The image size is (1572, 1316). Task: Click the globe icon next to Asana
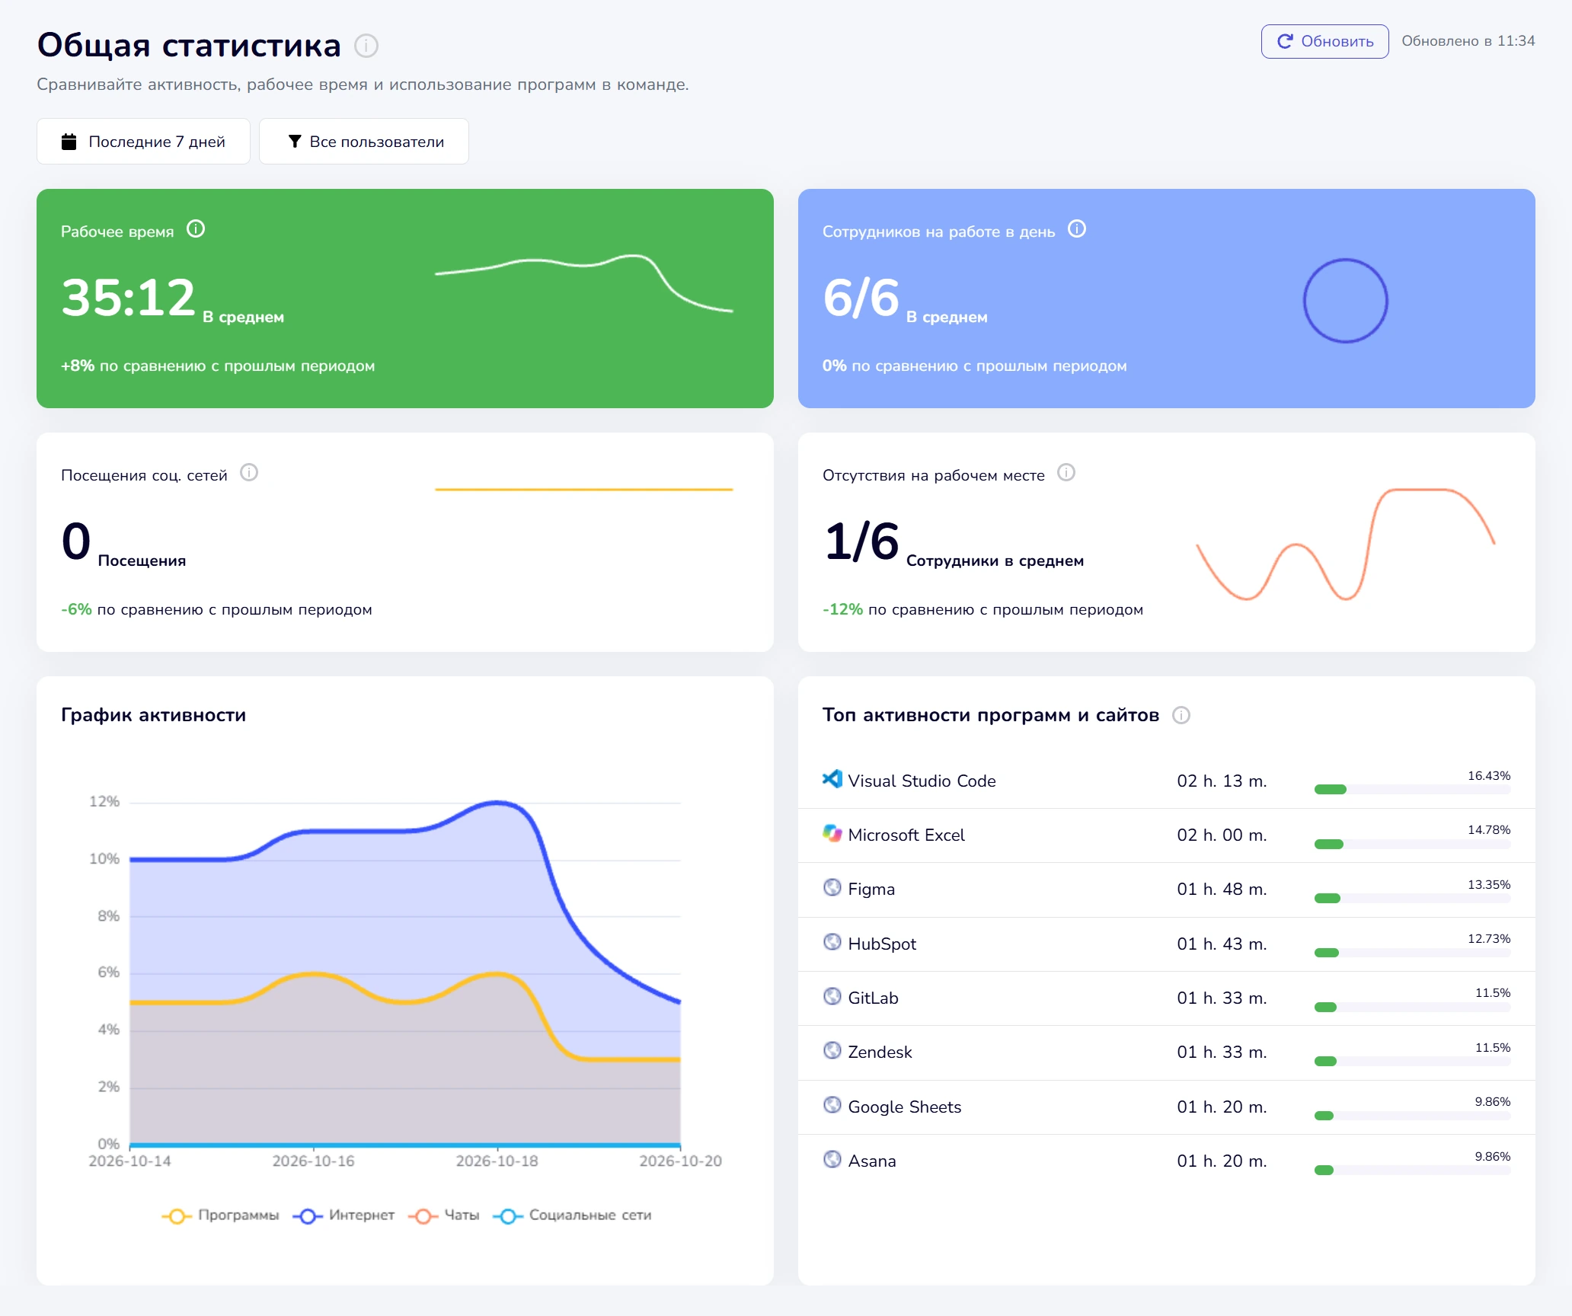point(832,1159)
